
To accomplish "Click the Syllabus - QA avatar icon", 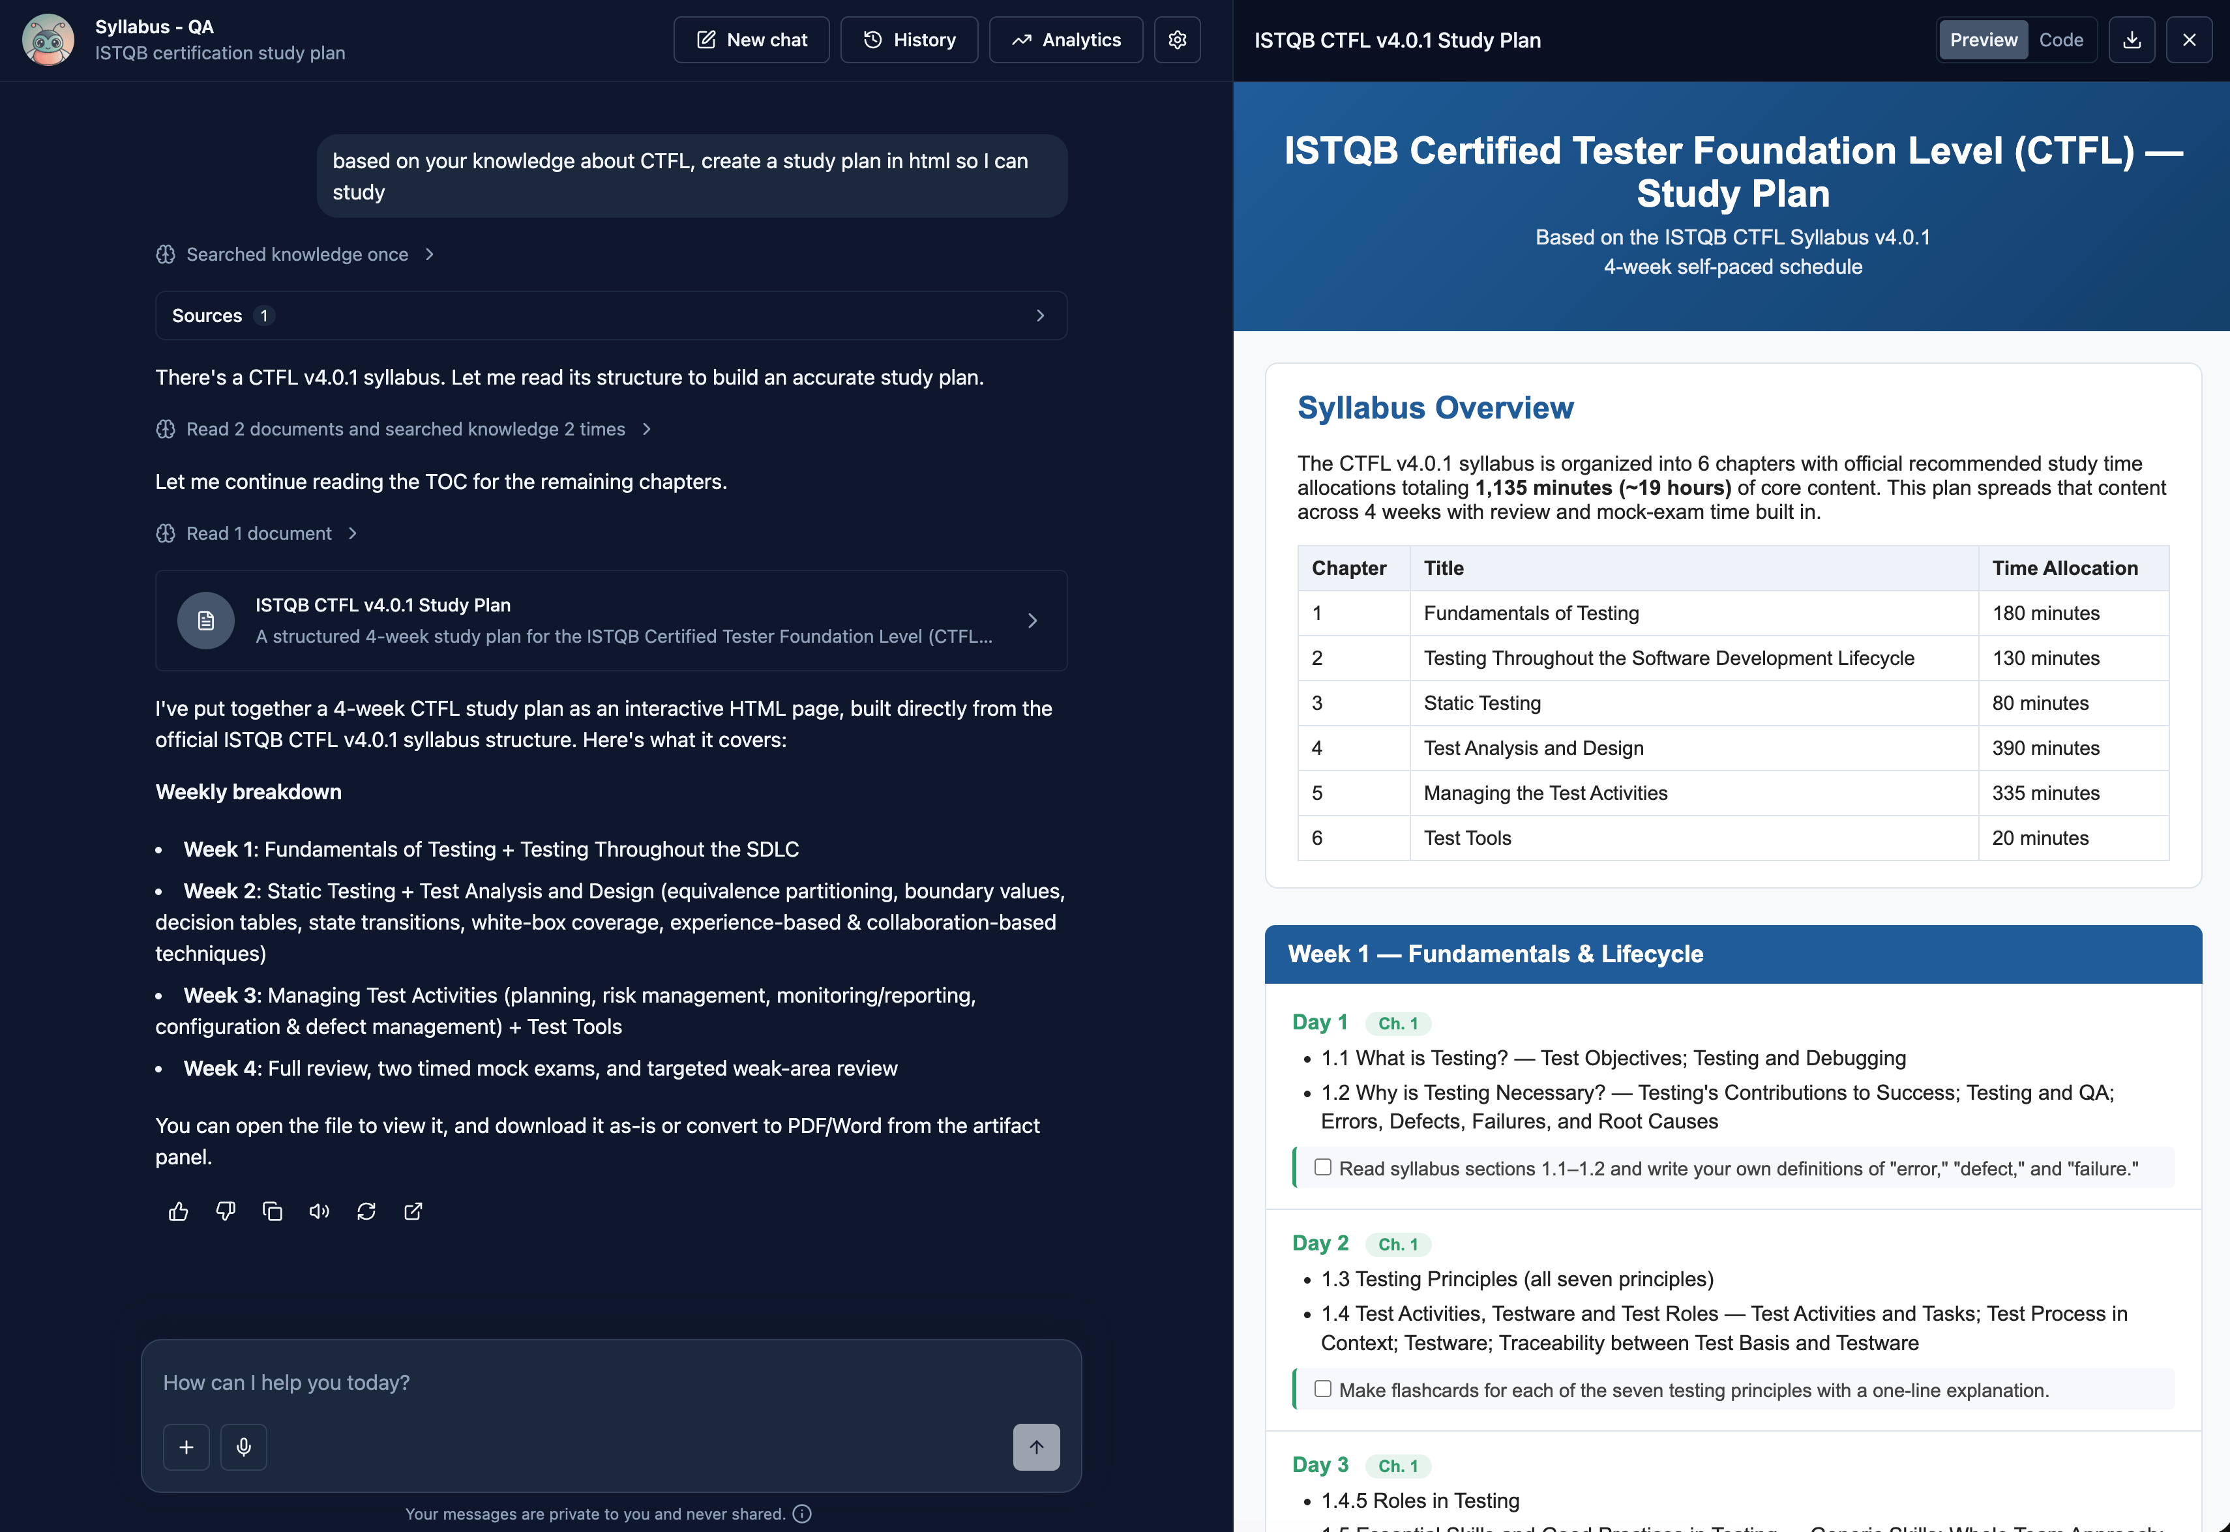I will 48,39.
